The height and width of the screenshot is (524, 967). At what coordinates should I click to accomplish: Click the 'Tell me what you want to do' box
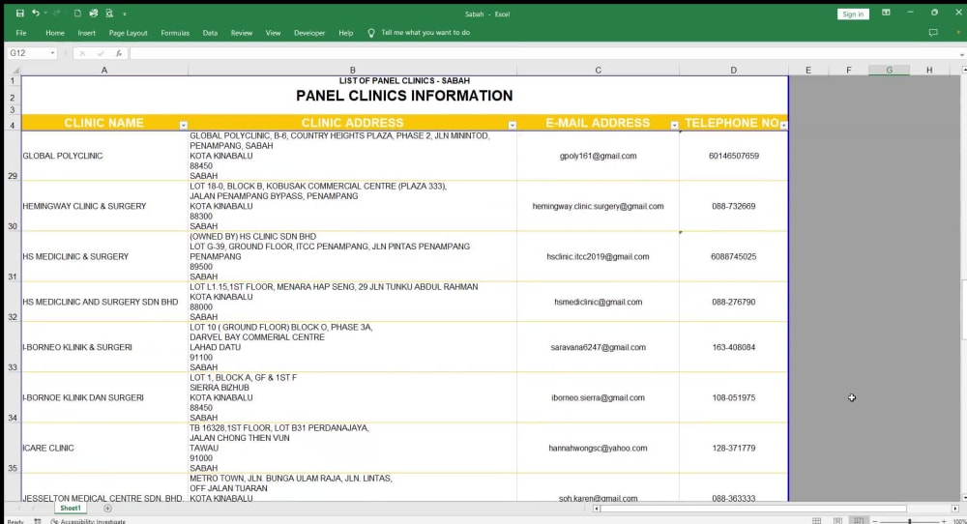click(425, 33)
